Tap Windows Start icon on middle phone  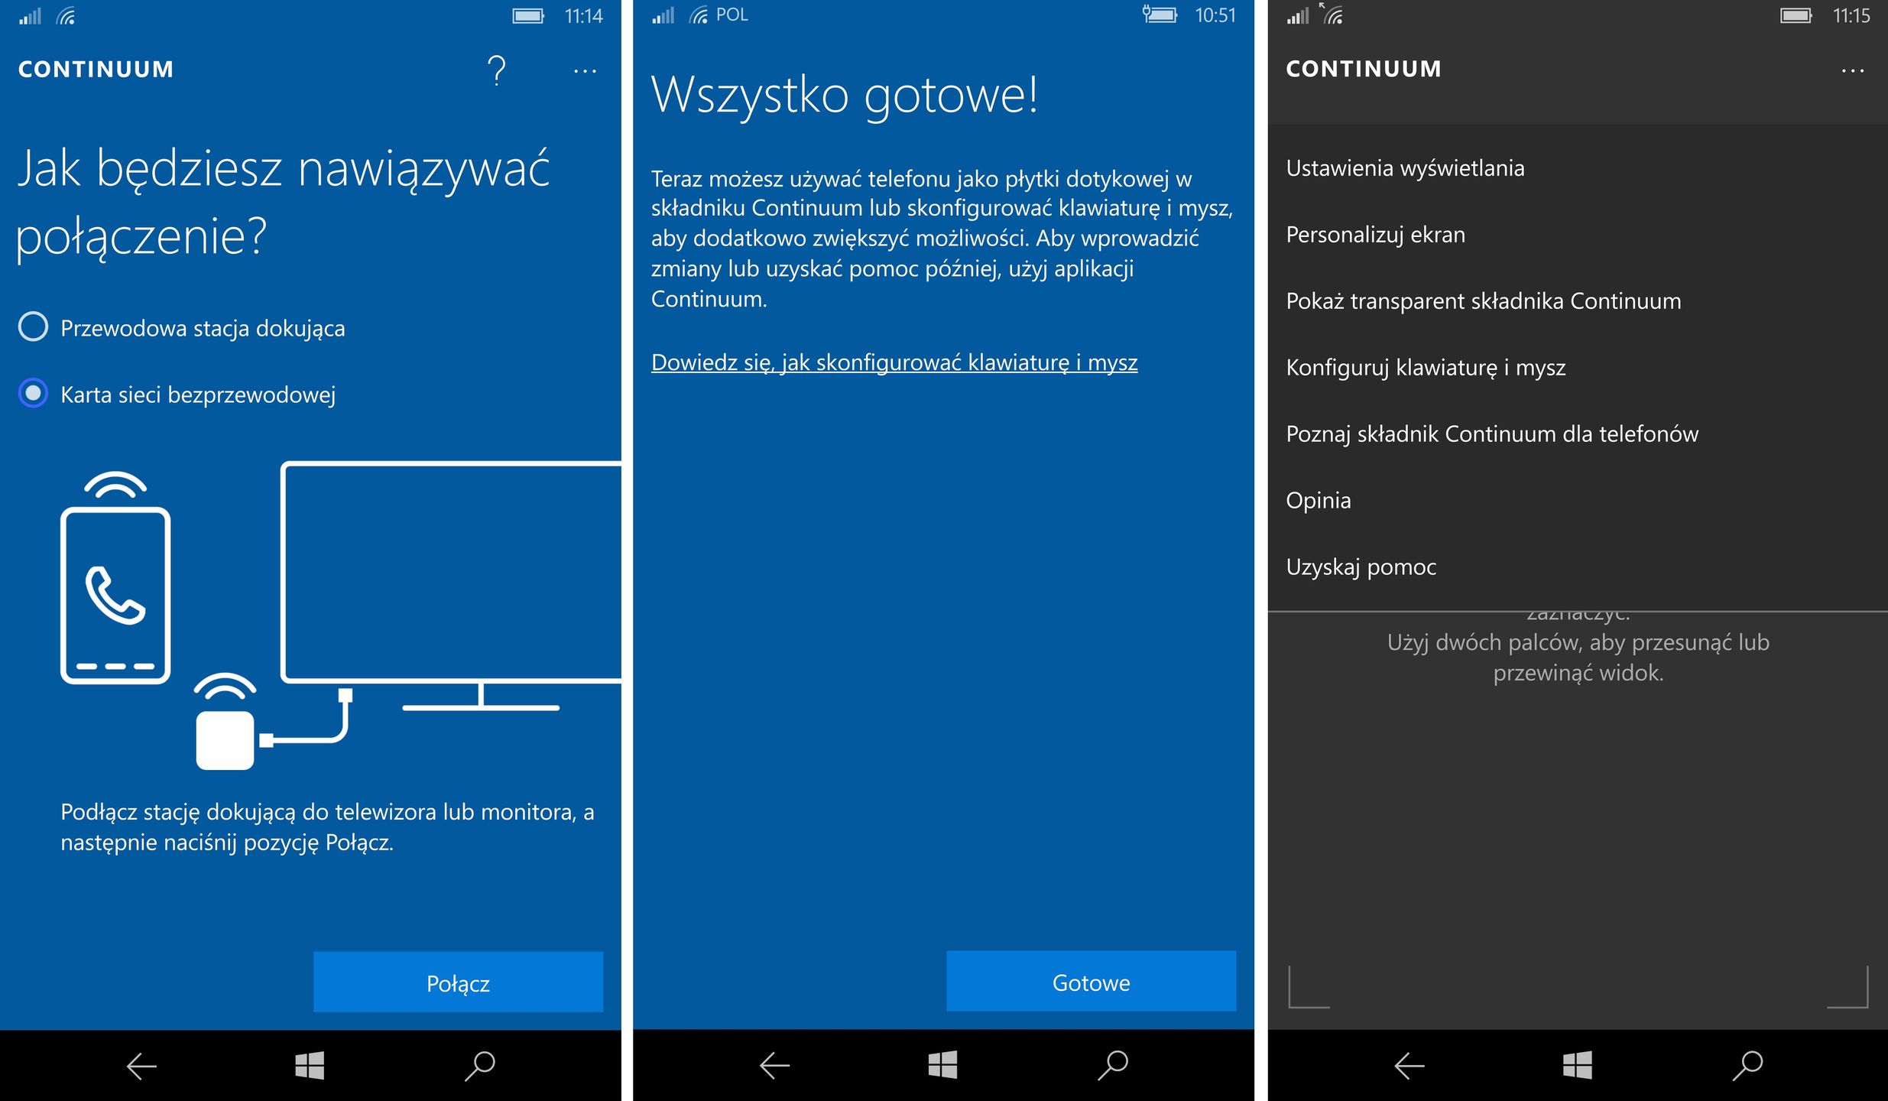coord(942,1065)
